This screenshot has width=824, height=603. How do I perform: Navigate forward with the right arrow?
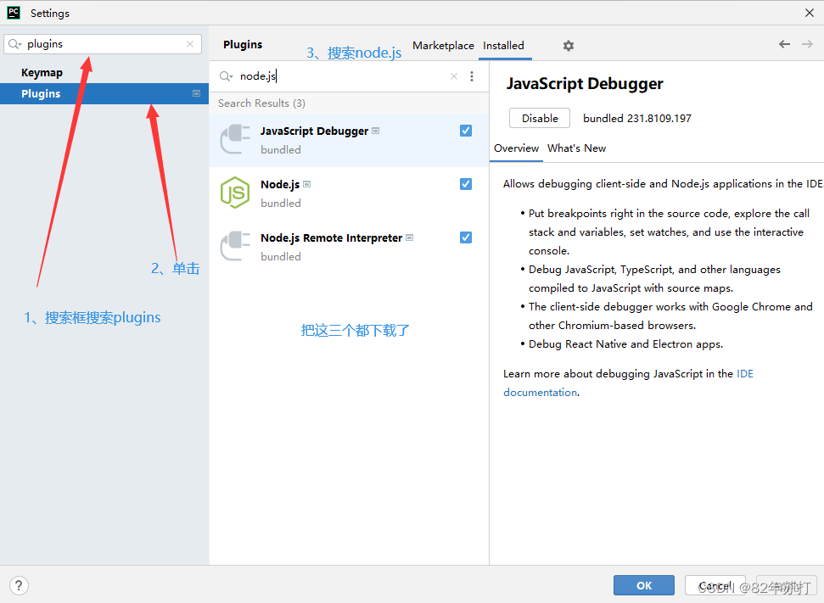pos(807,44)
